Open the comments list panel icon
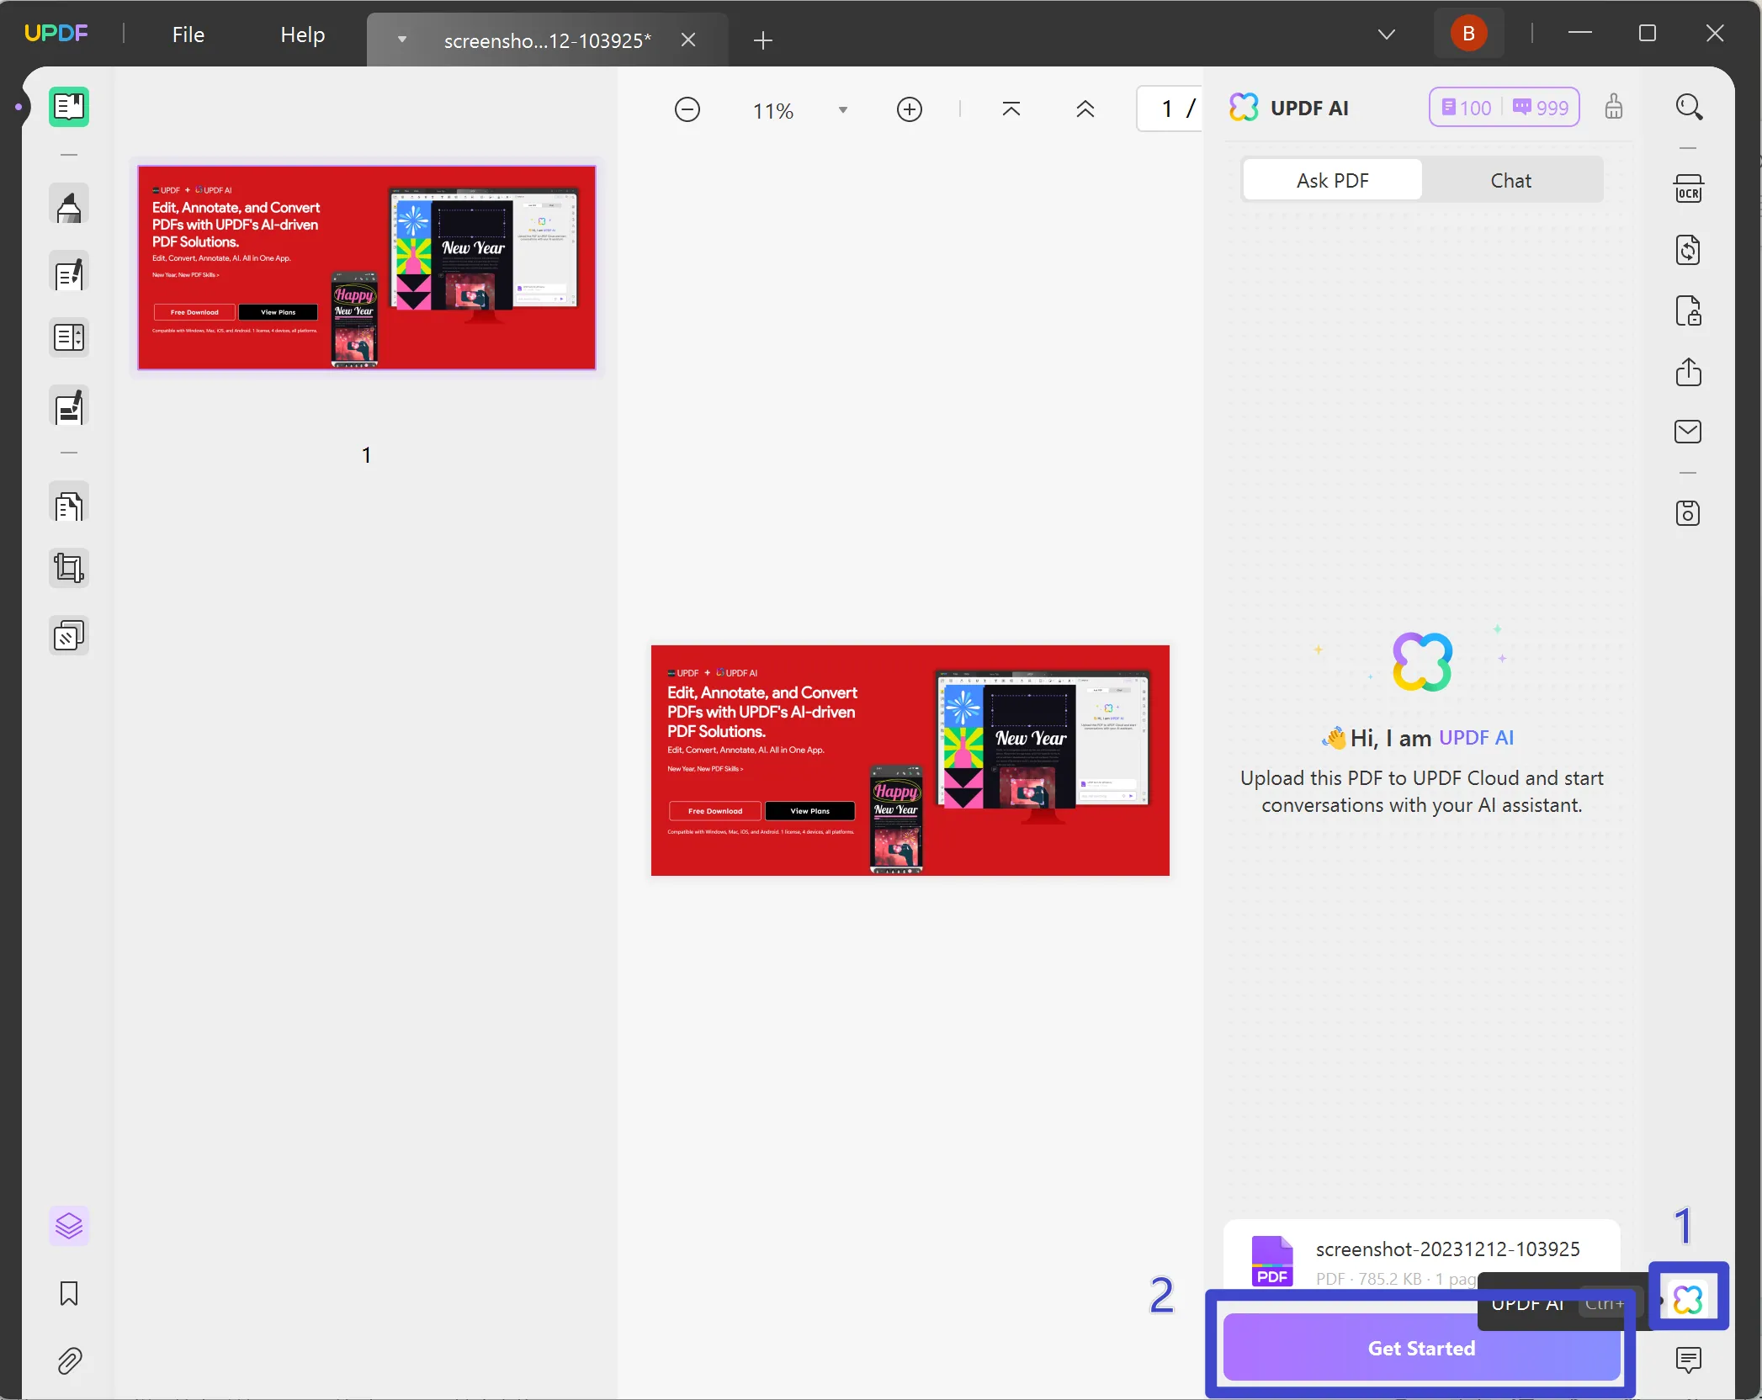The height and width of the screenshot is (1400, 1762). [x=1689, y=1360]
